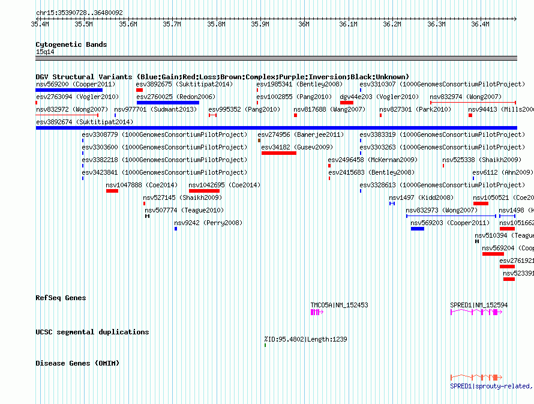Click the UCSC segmental duplications track title
Image resolution: width=534 pixels, height=404 pixels.
pyautogui.click(x=92, y=332)
